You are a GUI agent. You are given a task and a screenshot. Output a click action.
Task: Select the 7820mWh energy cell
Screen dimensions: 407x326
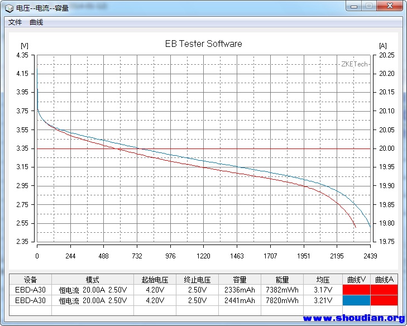click(x=282, y=300)
